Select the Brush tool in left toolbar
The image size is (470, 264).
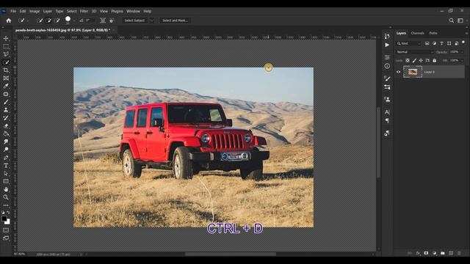pyautogui.click(x=6, y=102)
